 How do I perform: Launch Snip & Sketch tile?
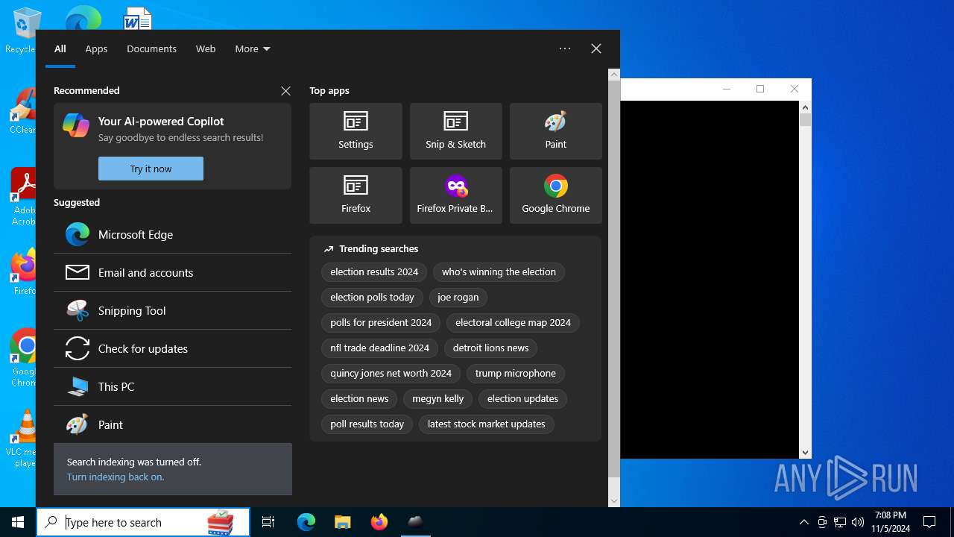(x=455, y=131)
